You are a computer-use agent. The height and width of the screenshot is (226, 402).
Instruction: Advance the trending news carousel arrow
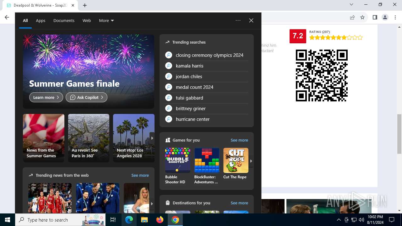(x=152, y=203)
